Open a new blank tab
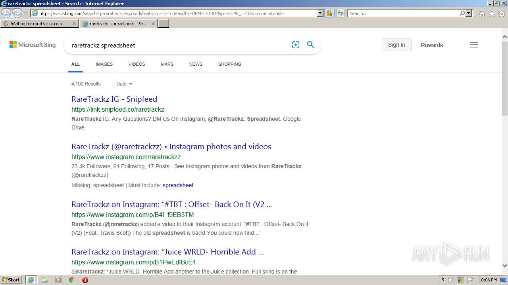The image size is (508, 285). pyautogui.click(x=164, y=24)
